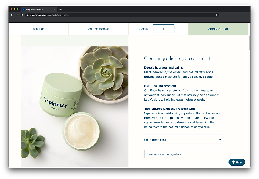Expand Full list of ingredients

[183, 140]
